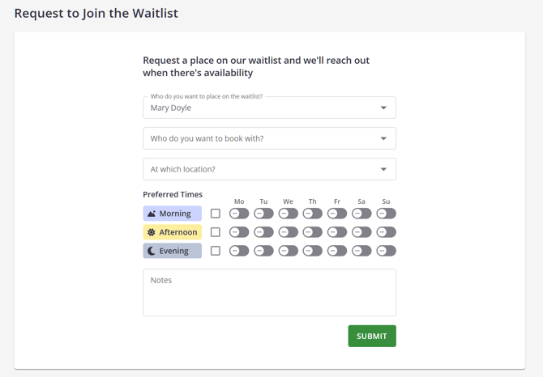Enable Sunday Morning toggle

click(x=386, y=214)
